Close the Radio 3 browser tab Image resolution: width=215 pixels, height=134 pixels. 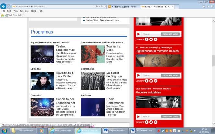[x=173, y=7]
